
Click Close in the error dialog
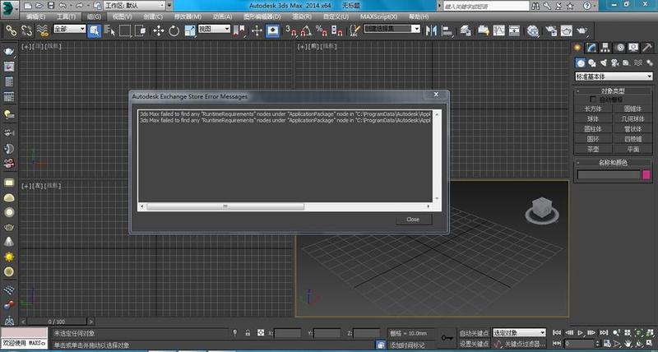[x=414, y=220]
